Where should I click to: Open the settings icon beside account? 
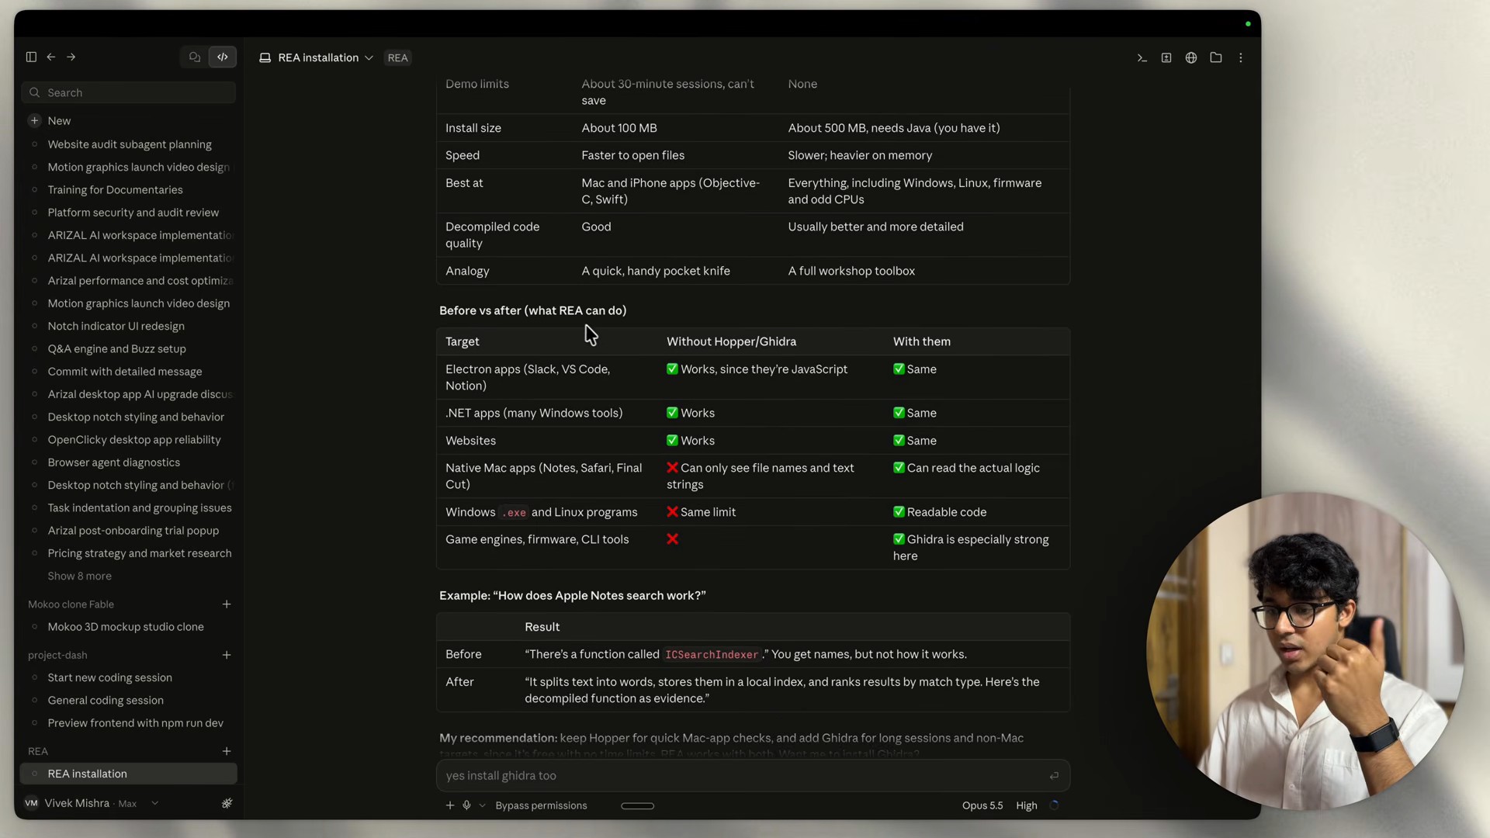pos(227,803)
